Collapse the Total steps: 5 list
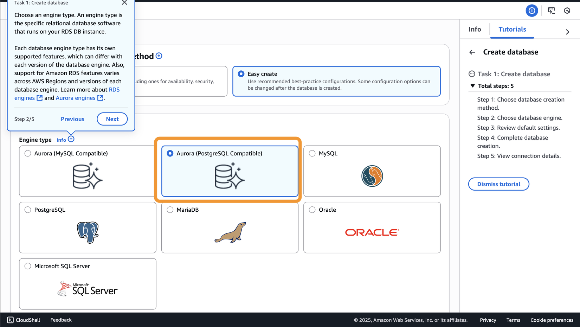 pos(472,86)
